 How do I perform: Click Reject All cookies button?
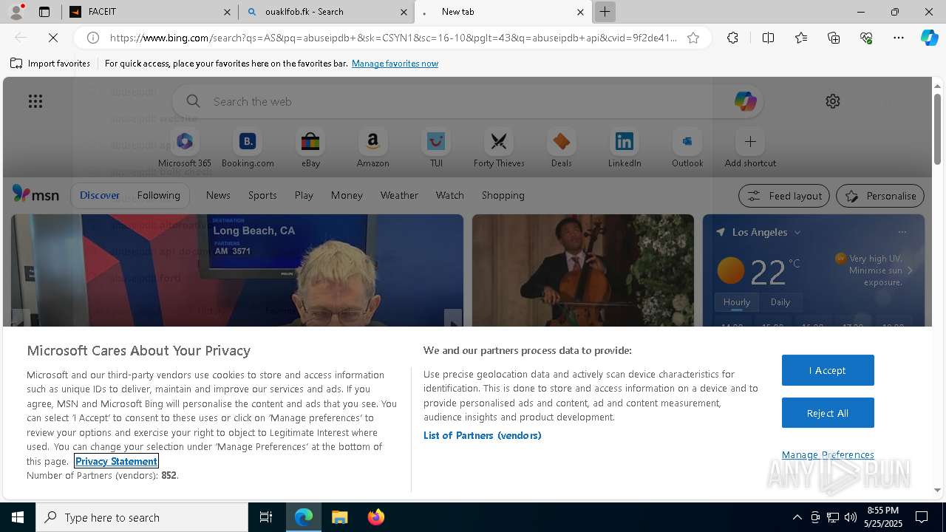[828, 413]
